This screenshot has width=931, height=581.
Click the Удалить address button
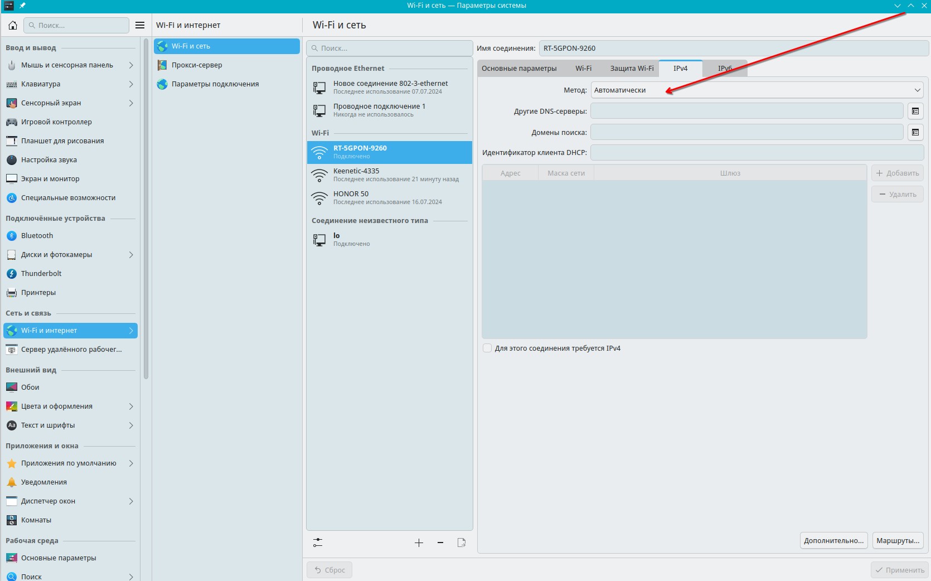coord(898,194)
